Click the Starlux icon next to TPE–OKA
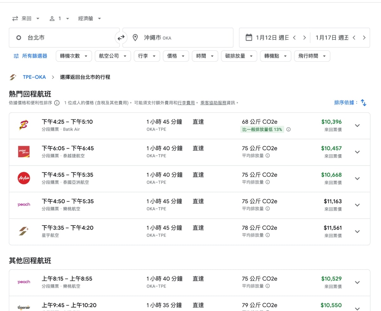This screenshot has height=311, width=381. 13,77
